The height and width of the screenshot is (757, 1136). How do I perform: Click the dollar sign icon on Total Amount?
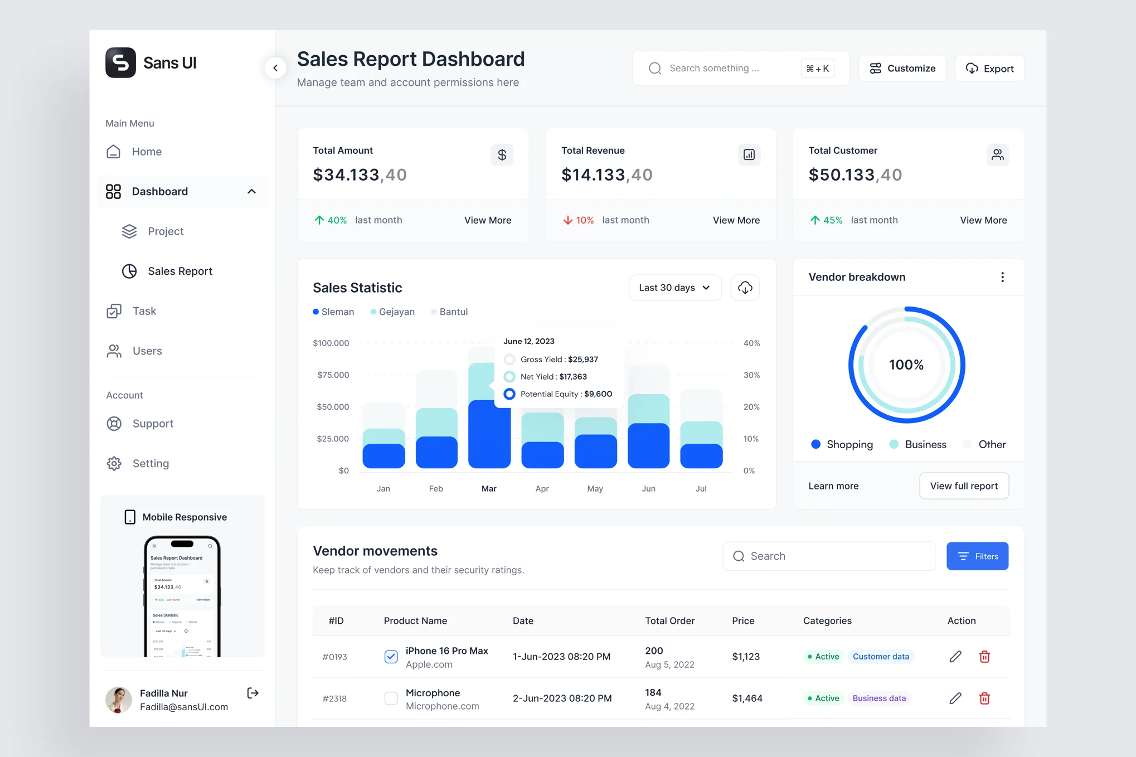[502, 155]
